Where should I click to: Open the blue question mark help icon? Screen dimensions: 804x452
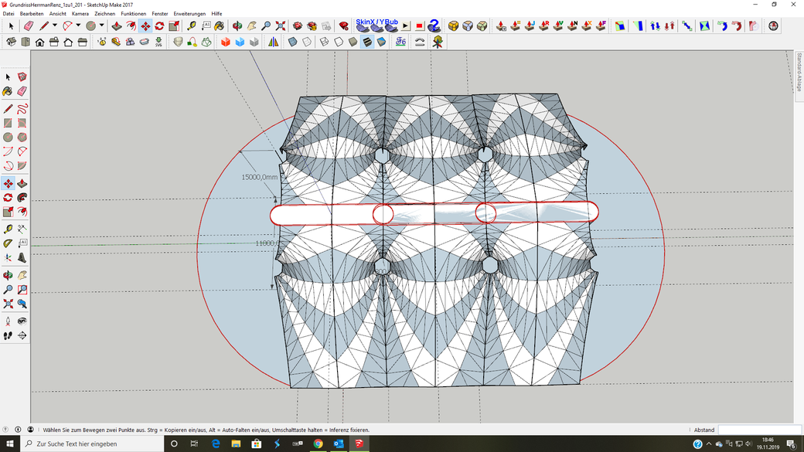[x=434, y=25]
